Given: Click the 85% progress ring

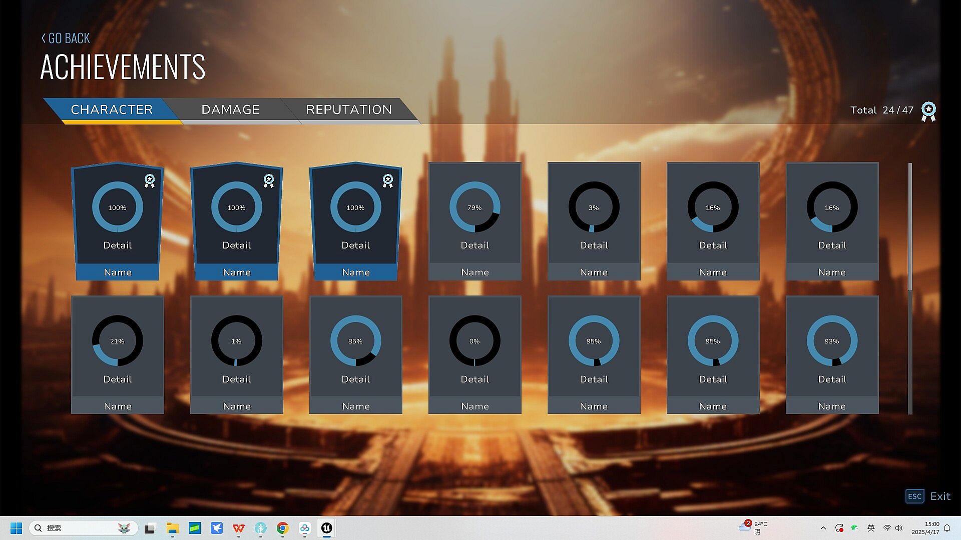Looking at the screenshot, I should click(x=355, y=341).
